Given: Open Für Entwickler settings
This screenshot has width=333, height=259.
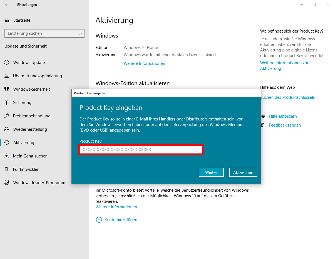Looking at the screenshot, I should [26, 169].
